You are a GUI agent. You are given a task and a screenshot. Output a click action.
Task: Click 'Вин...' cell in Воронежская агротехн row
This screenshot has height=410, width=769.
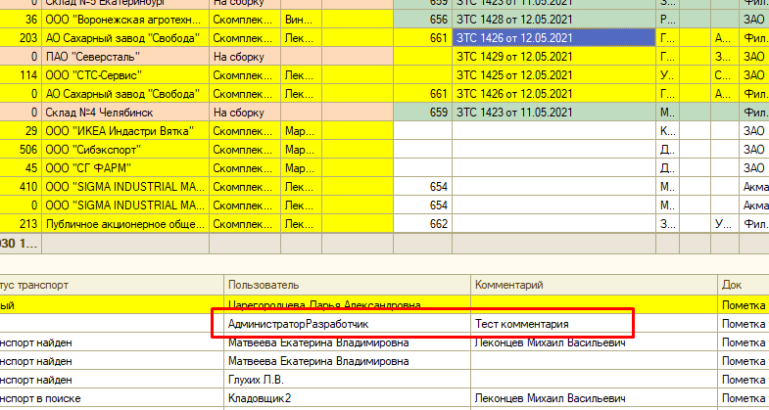pos(301,20)
